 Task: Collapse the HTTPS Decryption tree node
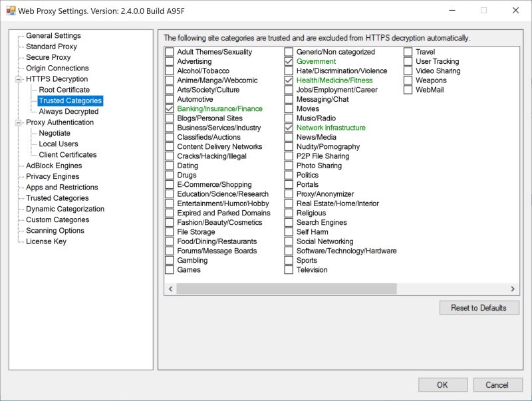point(19,78)
